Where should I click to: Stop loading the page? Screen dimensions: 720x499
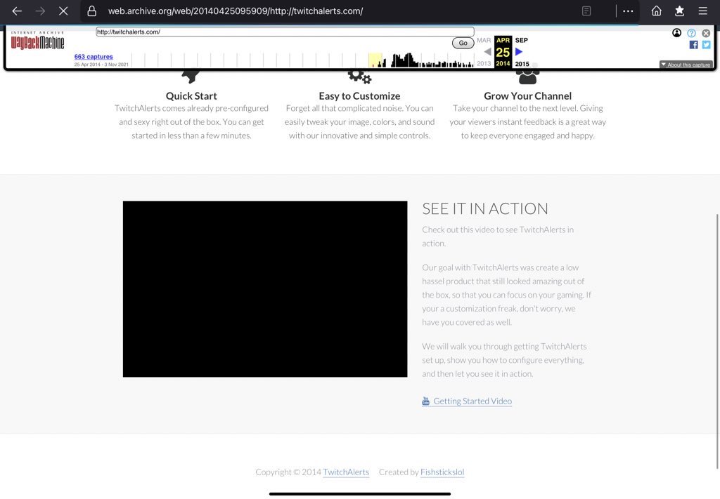click(63, 11)
